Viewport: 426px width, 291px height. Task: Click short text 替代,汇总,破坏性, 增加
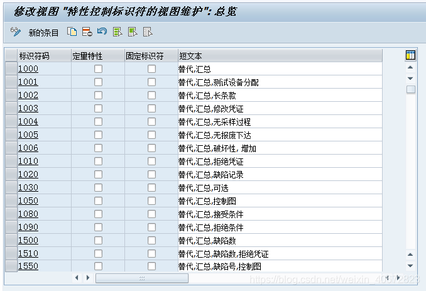[217, 148]
